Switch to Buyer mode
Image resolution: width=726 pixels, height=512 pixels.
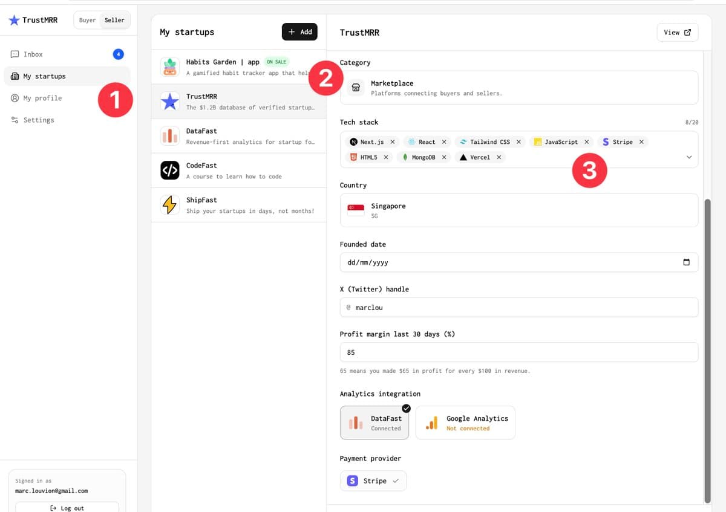coord(87,20)
